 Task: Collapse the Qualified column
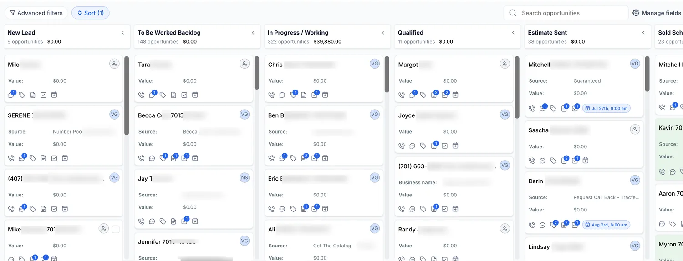514,33
